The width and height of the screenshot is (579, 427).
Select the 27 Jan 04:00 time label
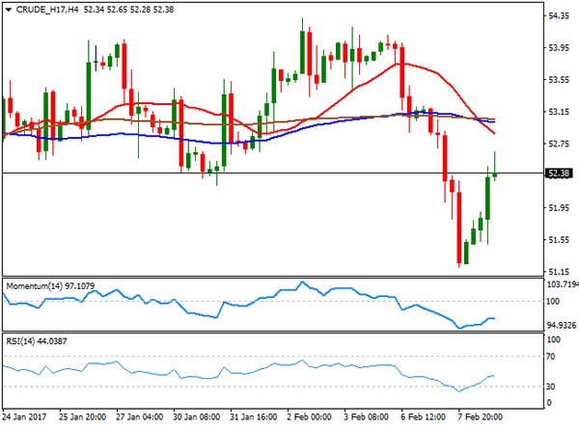coord(139,417)
